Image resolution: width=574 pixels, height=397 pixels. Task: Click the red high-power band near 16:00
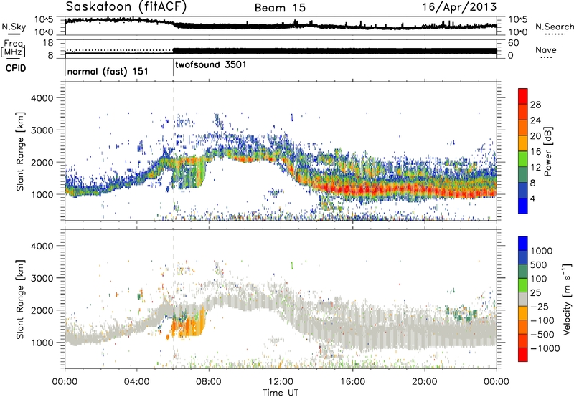(352, 190)
